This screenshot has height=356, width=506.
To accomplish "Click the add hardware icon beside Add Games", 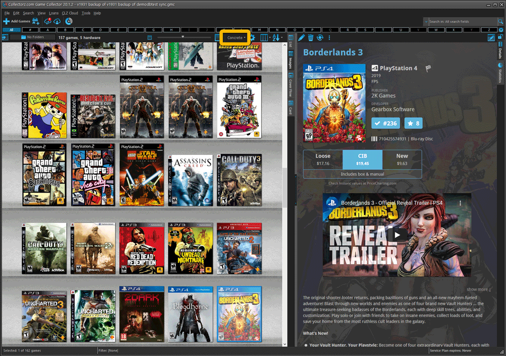I will pyautogui.click(x=35, y=21).
